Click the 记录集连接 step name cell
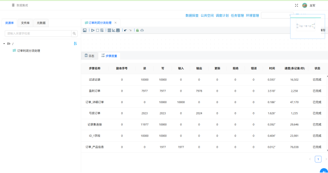 (x=94, y=125)
